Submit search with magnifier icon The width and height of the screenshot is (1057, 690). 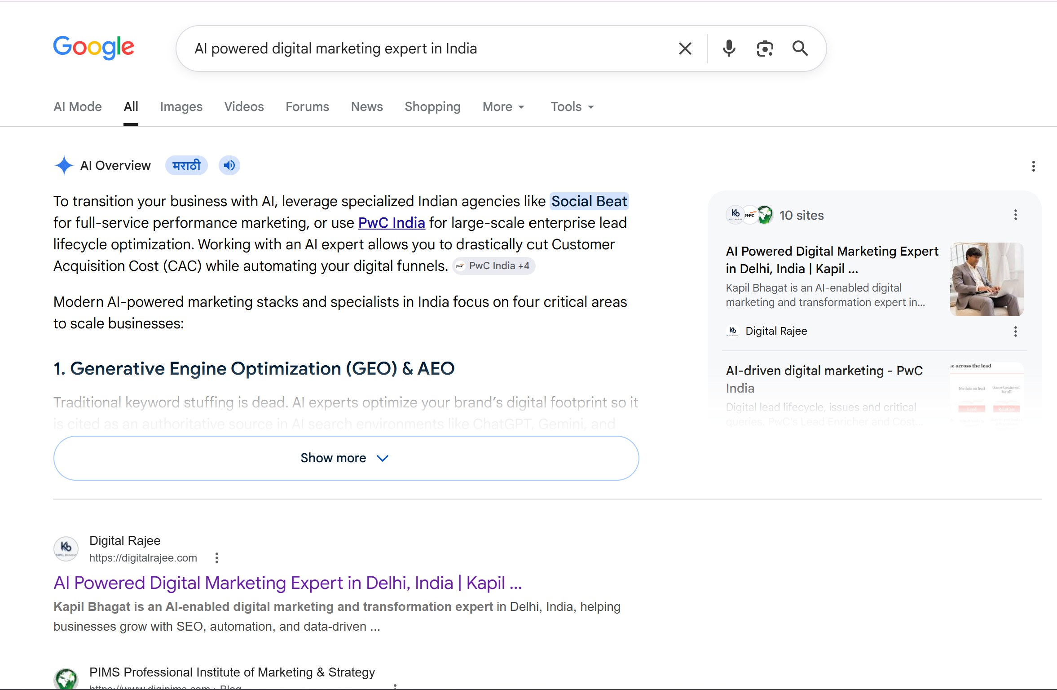800,49
